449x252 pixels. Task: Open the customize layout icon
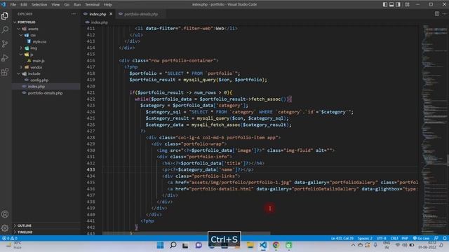point(407,4)
